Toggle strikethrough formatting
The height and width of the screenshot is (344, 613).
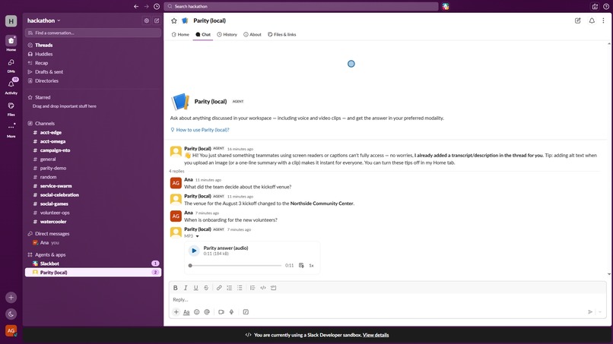[206, 288]
